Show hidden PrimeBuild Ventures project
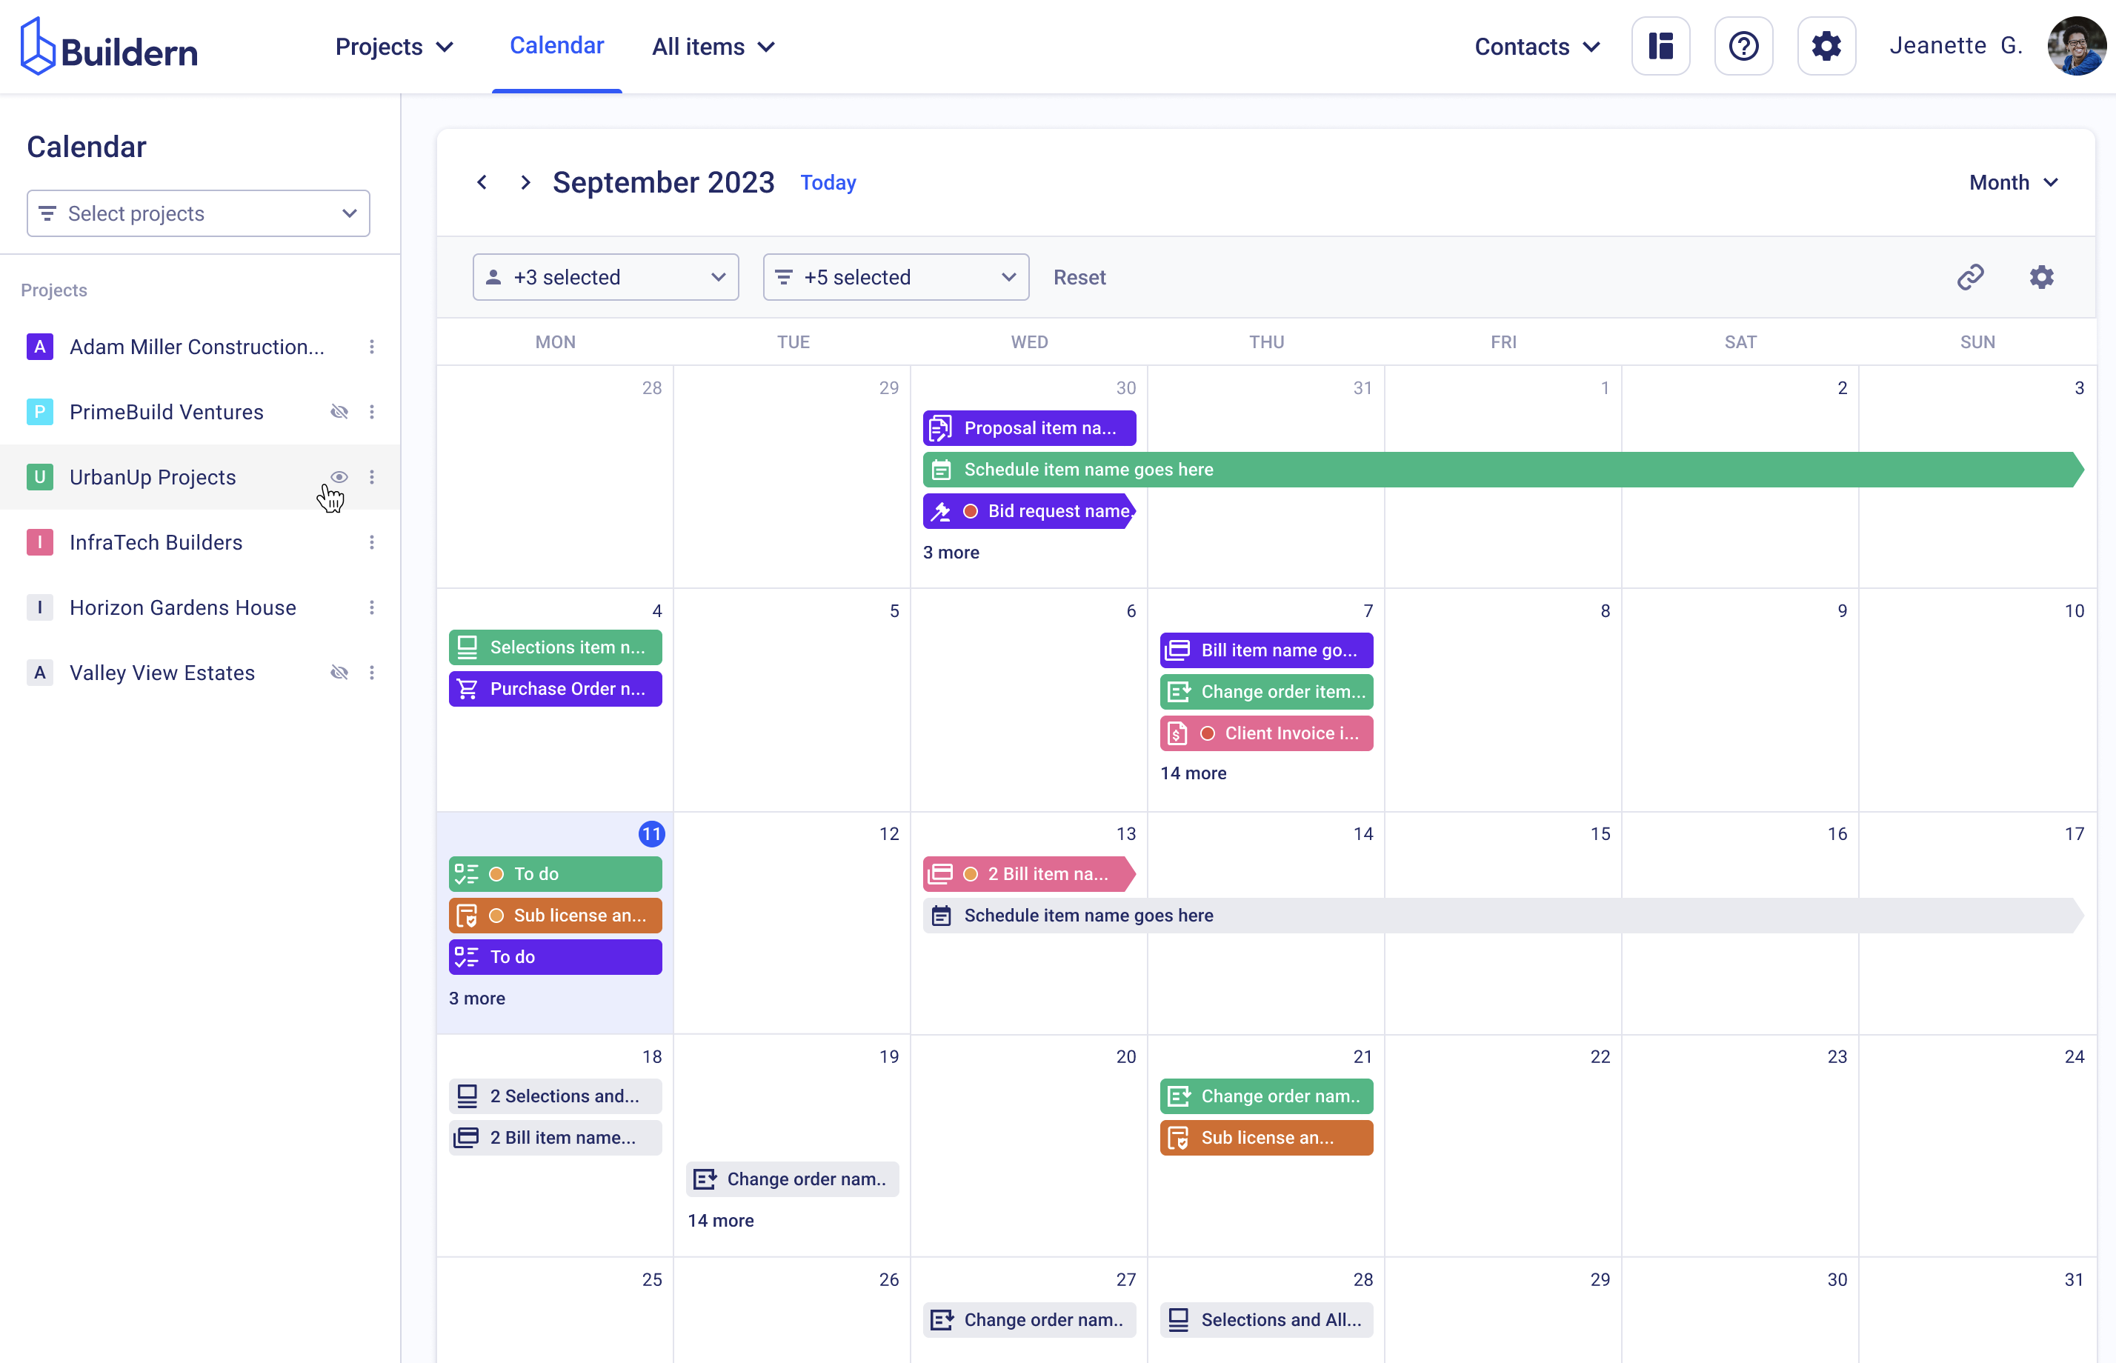Screen dimensions: 2116x1363 pos(339,412)
